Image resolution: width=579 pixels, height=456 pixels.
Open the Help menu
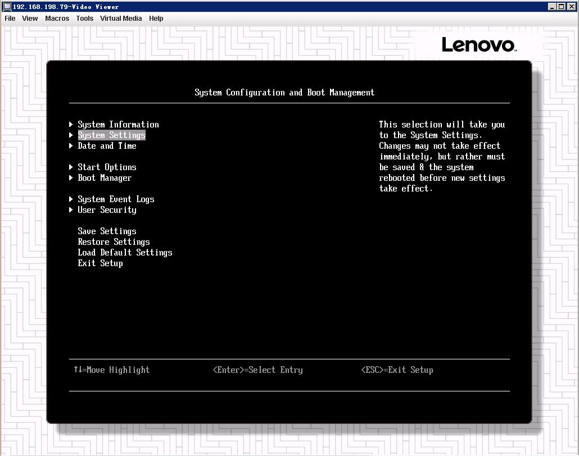click(x=156, y=18)
